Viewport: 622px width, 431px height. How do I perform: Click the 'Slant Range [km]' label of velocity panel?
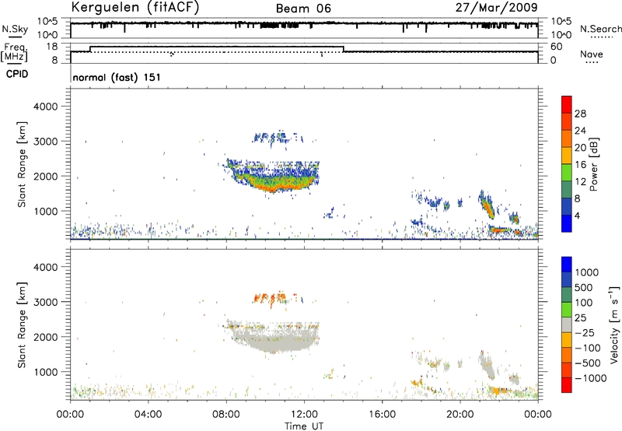click(x=22, y=324)
